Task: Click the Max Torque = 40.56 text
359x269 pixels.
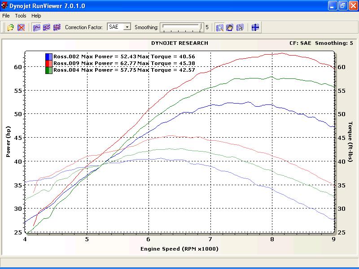Action: [166, 56]
